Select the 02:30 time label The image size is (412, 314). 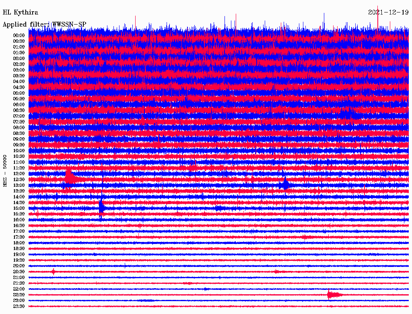click(19, 64)
